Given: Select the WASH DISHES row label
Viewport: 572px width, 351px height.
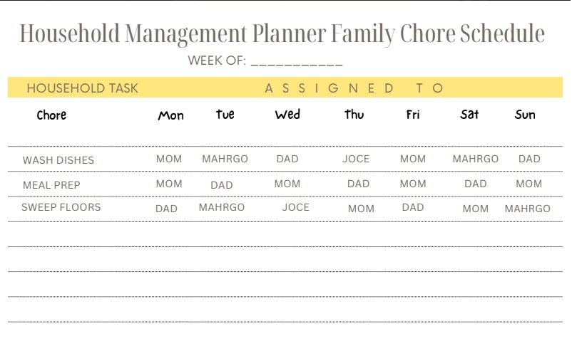Looking at the screenshot, I should tap(58, 160).
